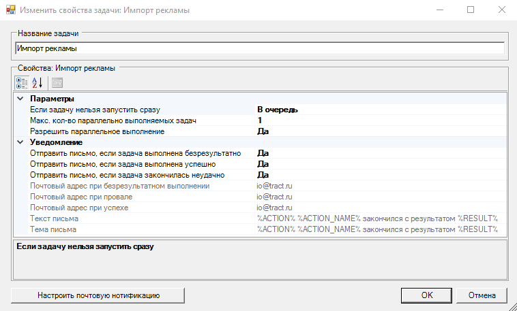Screen dimensions: 517x311
Task: Click the application icon in the title bar
Action: pyautogui.click(x=10, y=10)
